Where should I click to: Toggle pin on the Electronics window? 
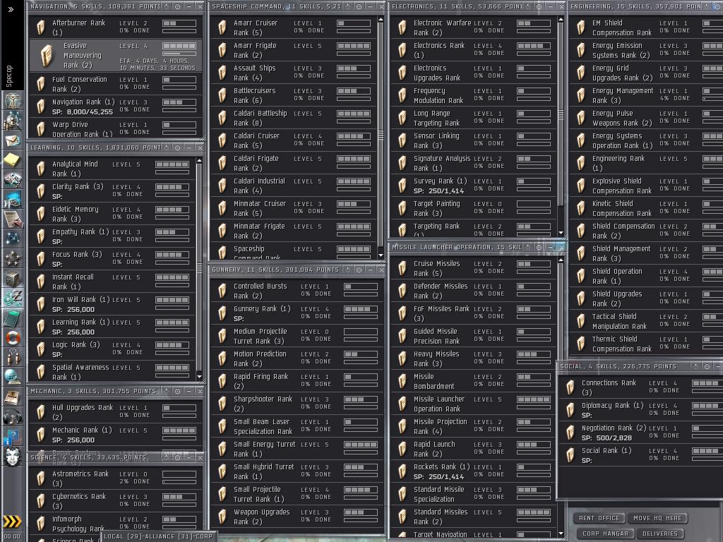coord(528,6)
